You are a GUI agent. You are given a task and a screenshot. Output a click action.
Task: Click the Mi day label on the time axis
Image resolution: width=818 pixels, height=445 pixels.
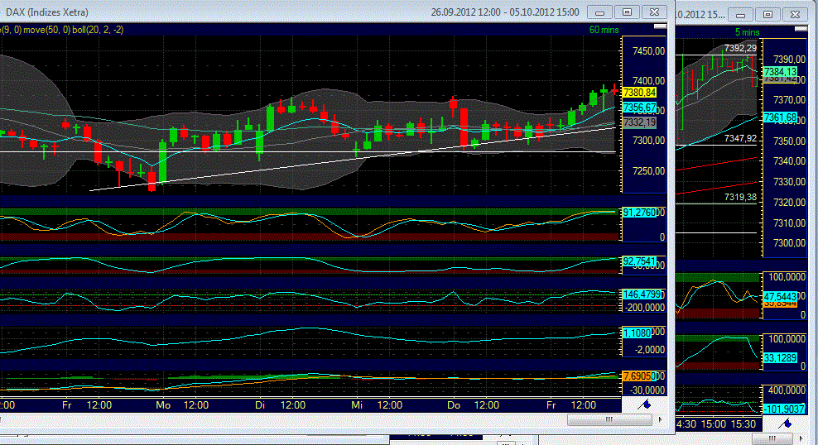(x=357, y=404)
